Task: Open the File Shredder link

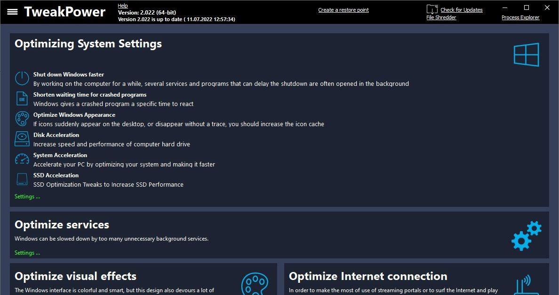Action: tap(441, 17)
